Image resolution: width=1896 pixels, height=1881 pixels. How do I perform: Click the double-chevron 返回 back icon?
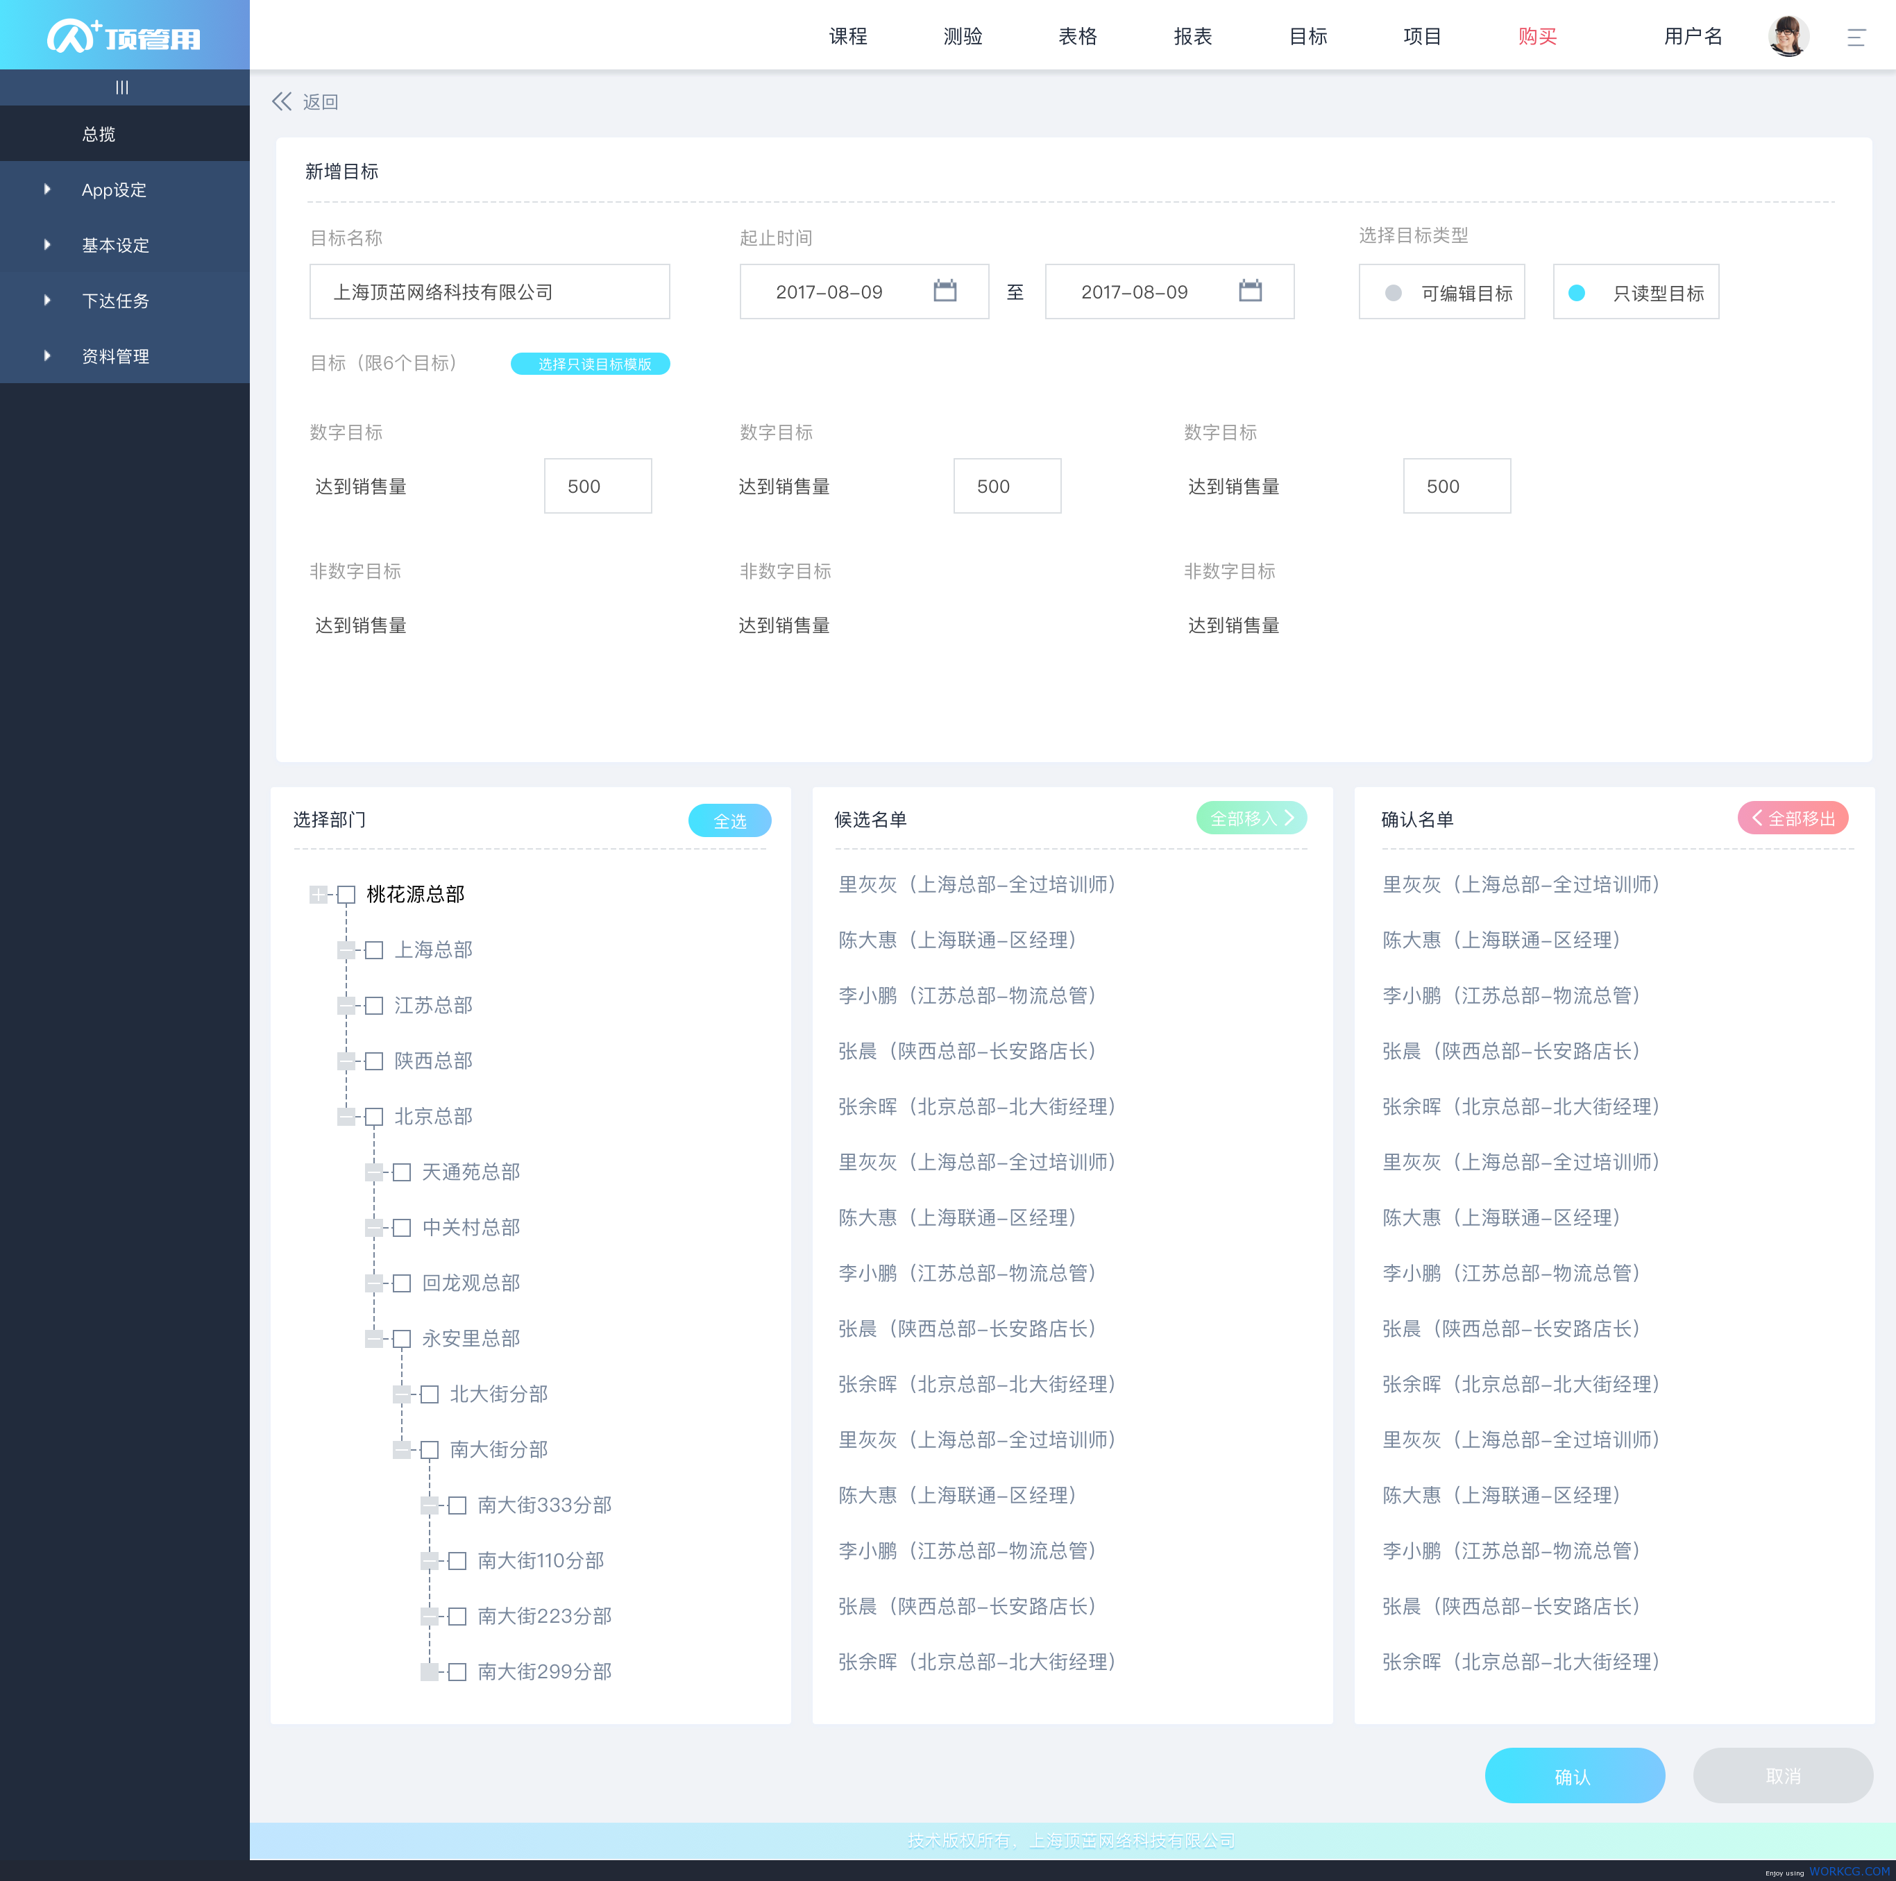tap(282, 101)
